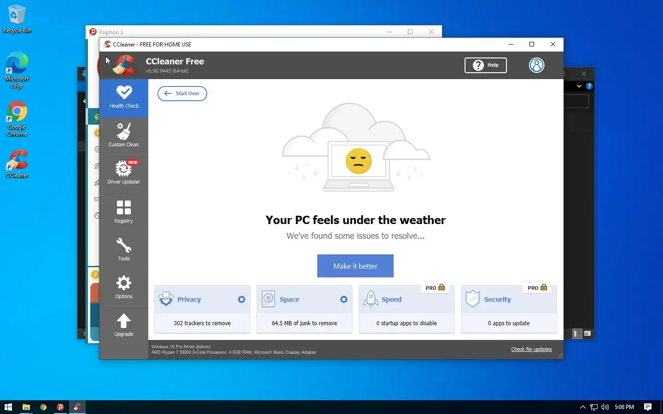Close the dark background window
The width and height of the screenshot is (663, 414).
[x=584, y=74]
